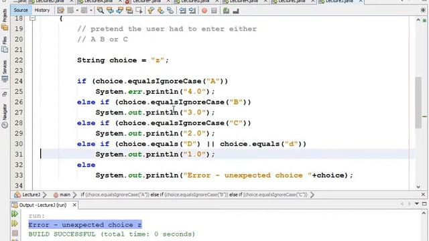Collapse code fold at line 18
The height and width of the screenshot is (241, 429).
pyautogui.click(x=32, y=18)
